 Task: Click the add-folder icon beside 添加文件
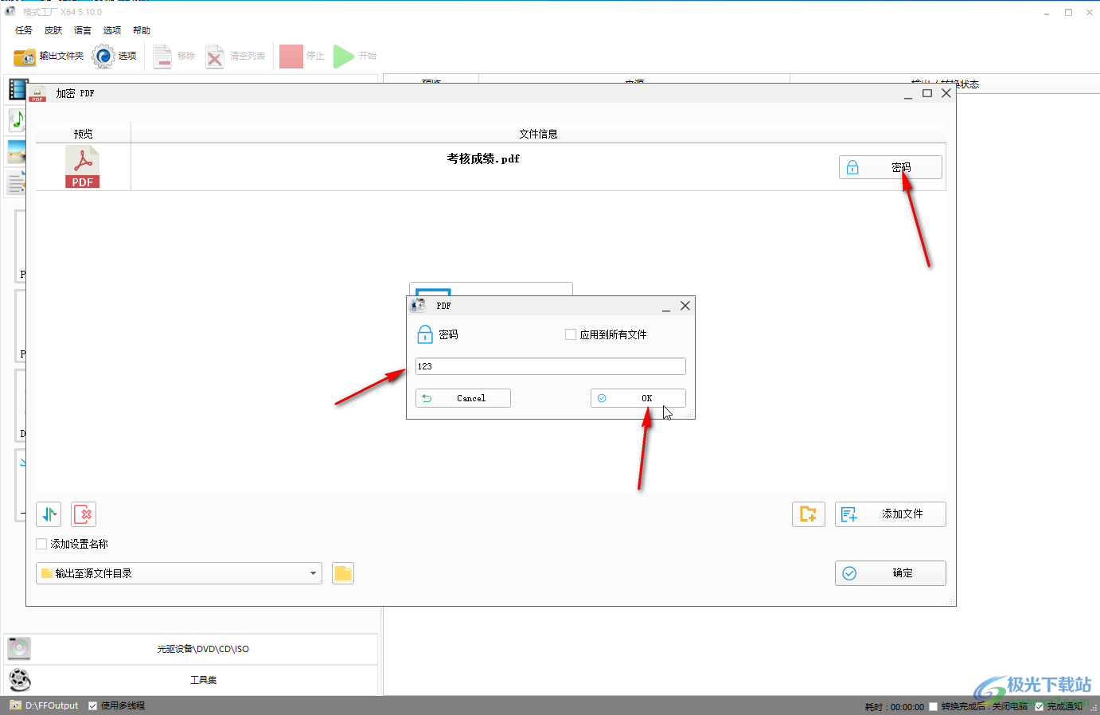(x=809, y=514)
